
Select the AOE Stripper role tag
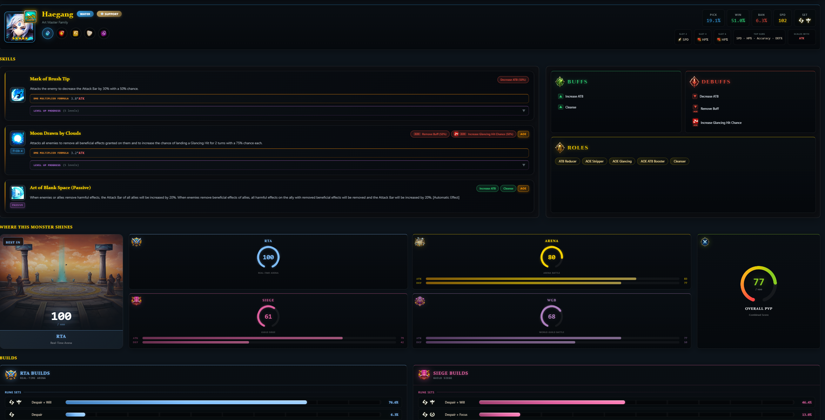pos(594,161)
